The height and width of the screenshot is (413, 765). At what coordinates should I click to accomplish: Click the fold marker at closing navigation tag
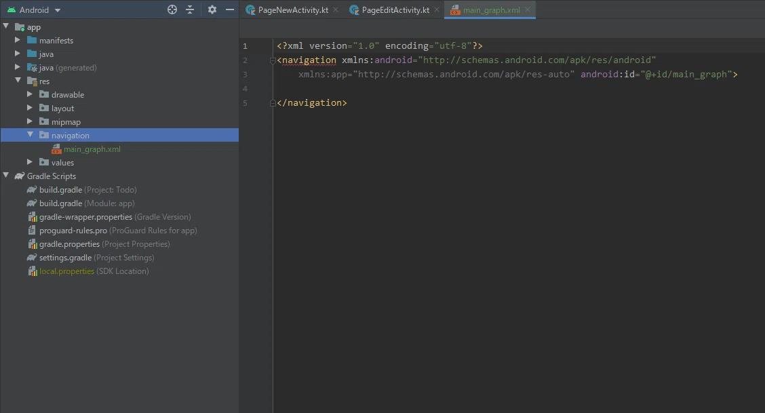click(273, 103)
